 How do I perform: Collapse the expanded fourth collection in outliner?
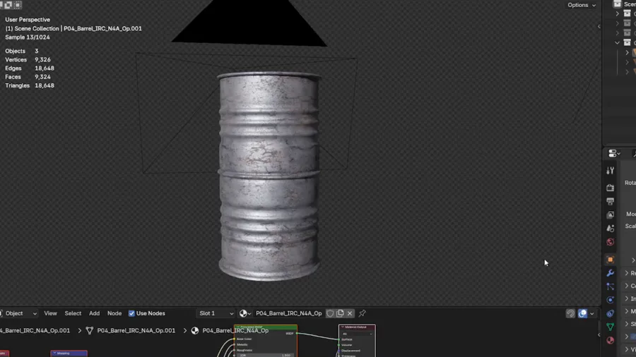tap(618, 42)
